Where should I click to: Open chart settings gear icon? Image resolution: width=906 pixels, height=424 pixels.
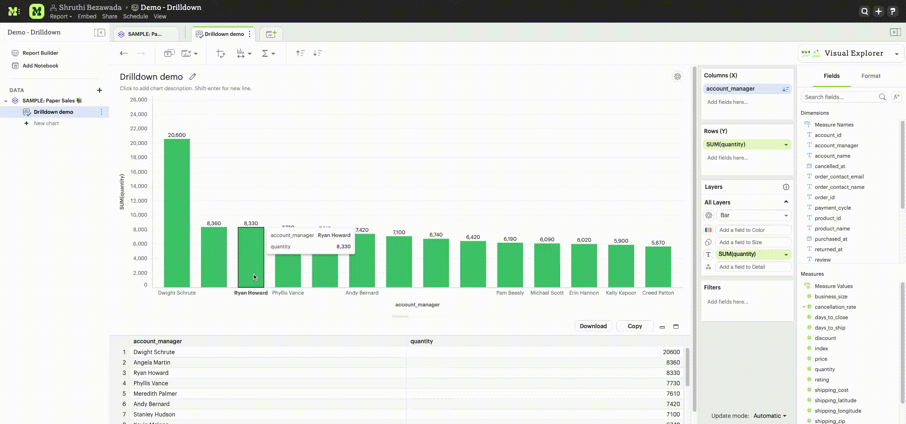[x=677, y=76]
